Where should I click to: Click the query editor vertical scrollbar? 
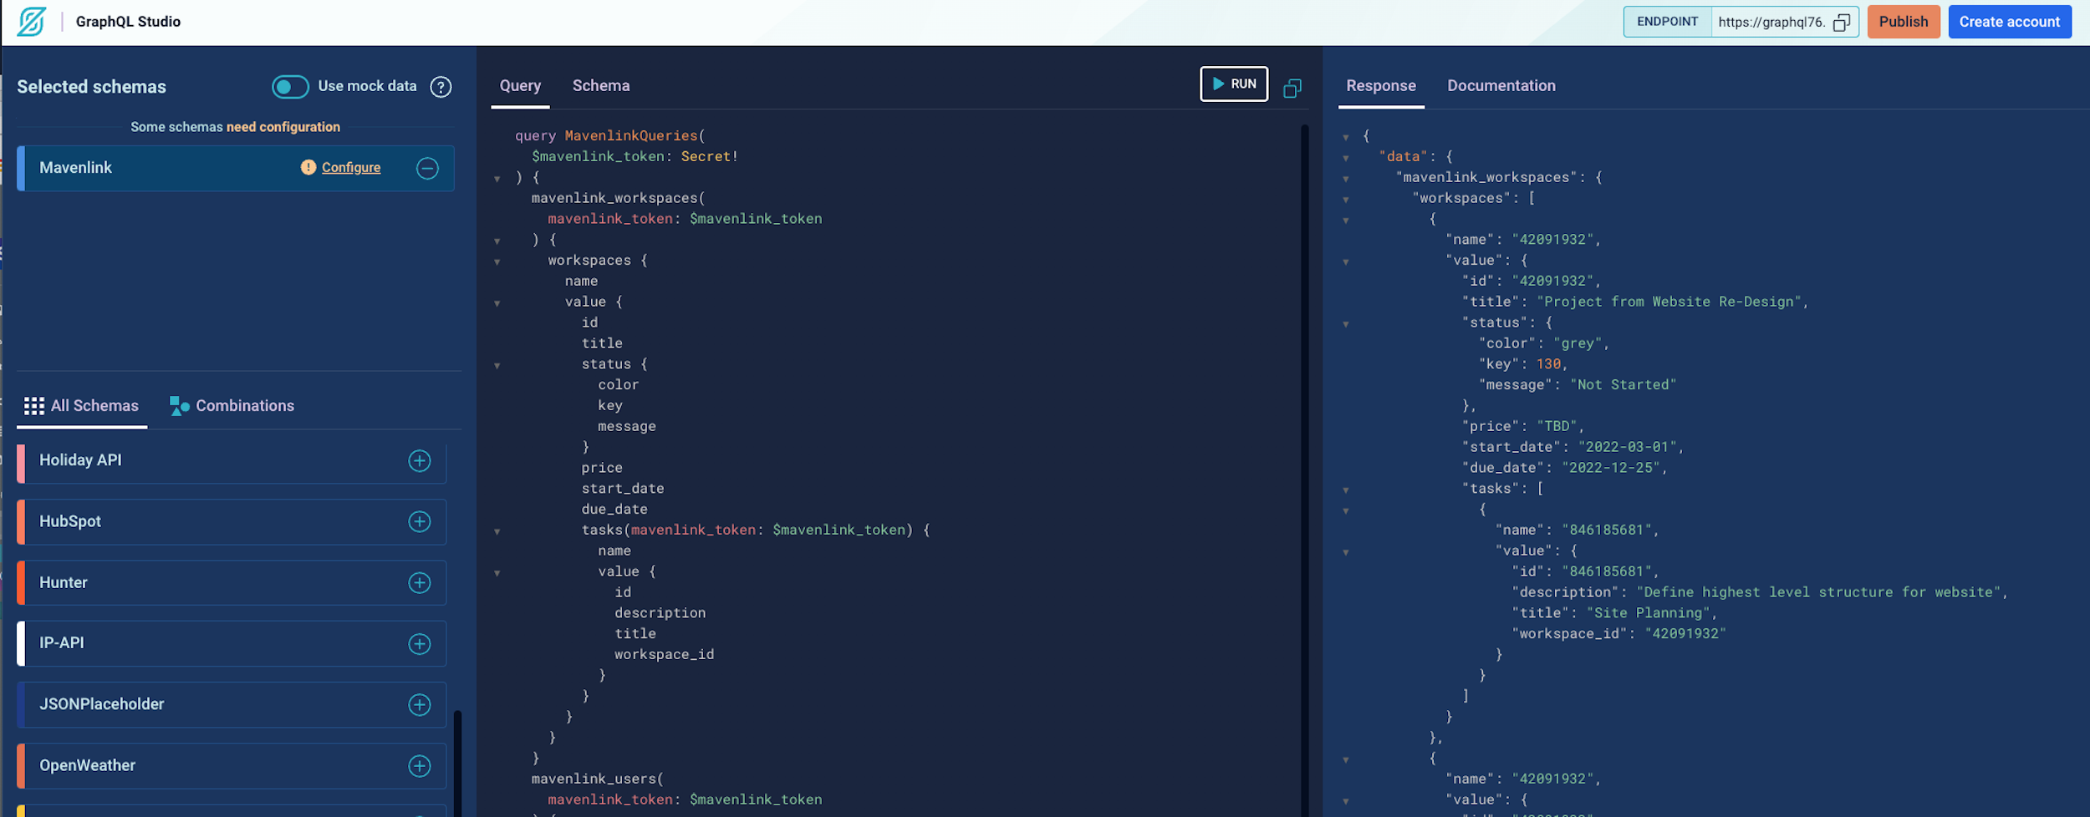[1304, 470]
